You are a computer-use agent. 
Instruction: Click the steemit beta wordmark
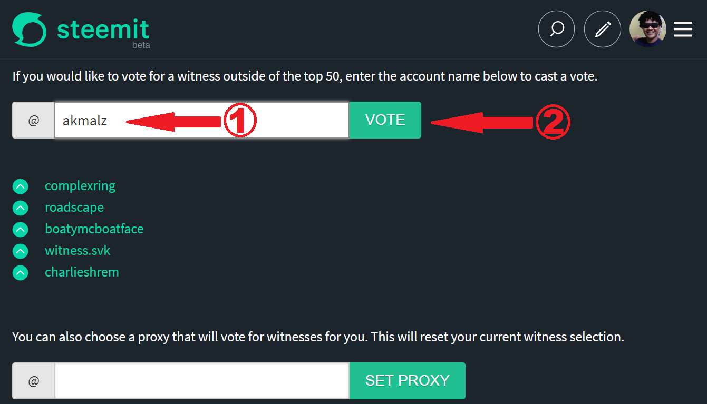pyautogui.click(x=103, y=31)
